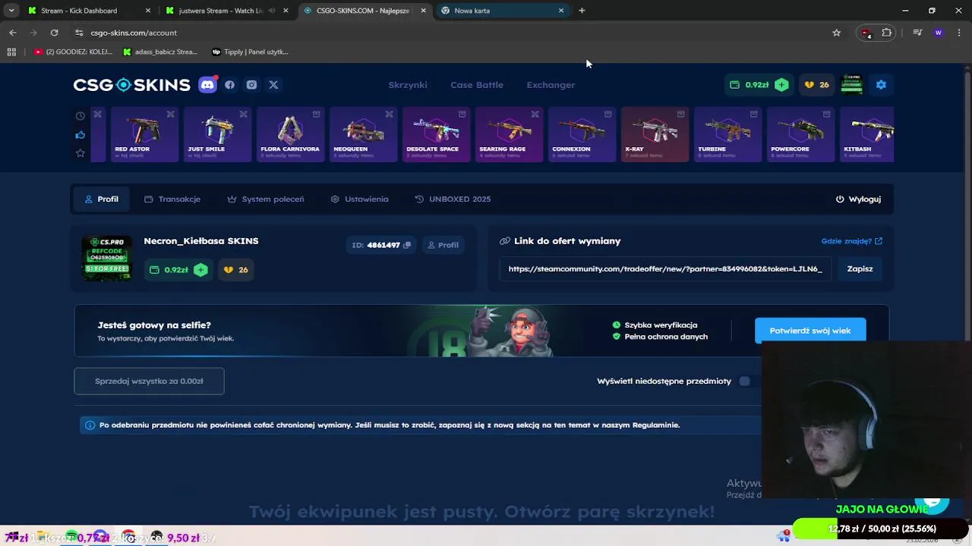The height and width of the screenshot is (546, 972).
Task: Click the battle icon on Red Astor card
Action: tap(170, 115)
